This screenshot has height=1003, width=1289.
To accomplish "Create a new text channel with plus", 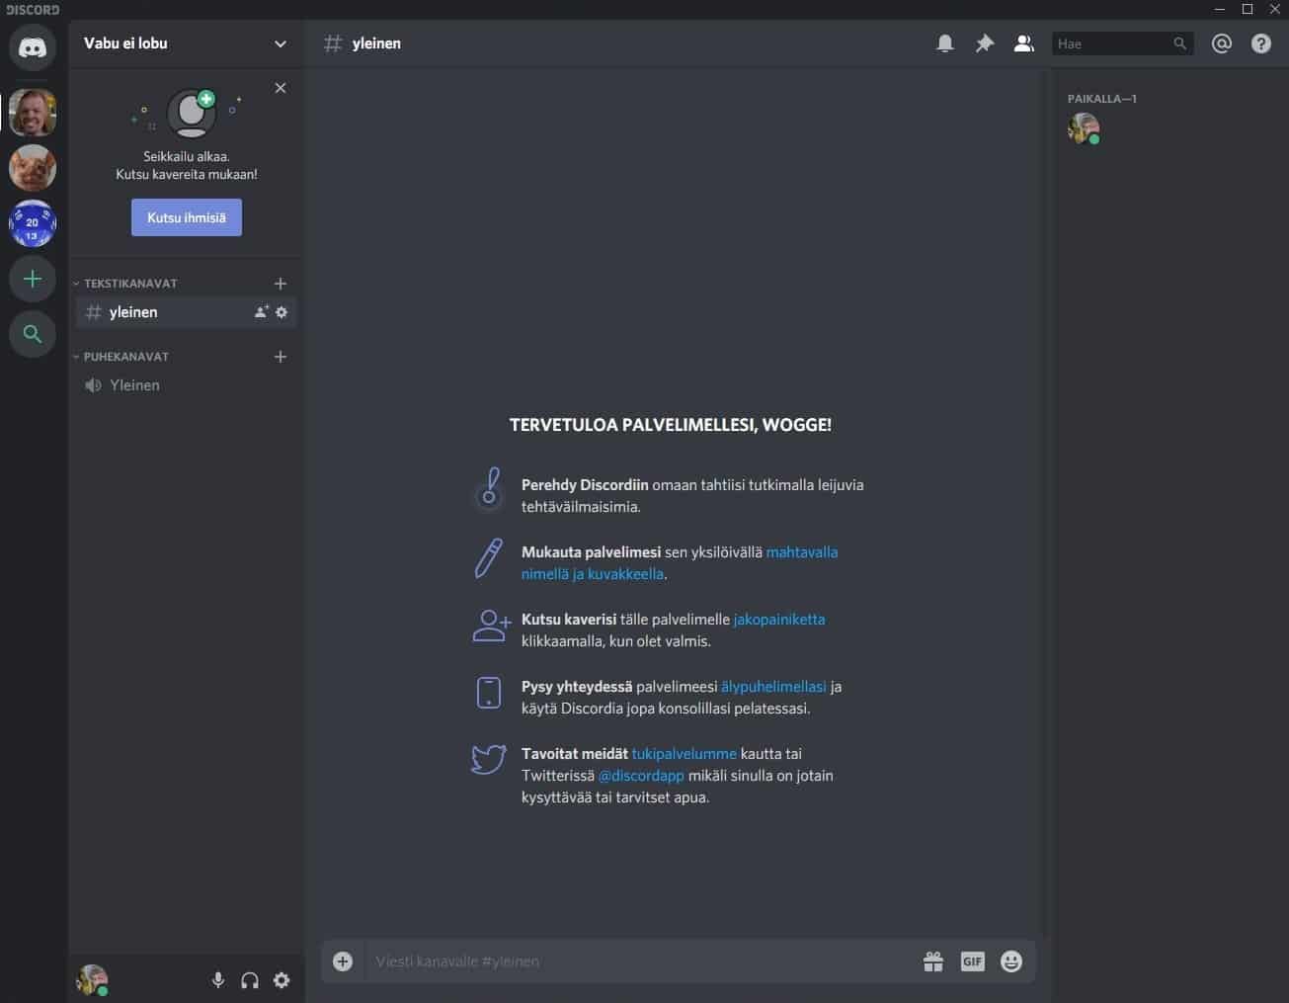I will (x=281, y=284).
